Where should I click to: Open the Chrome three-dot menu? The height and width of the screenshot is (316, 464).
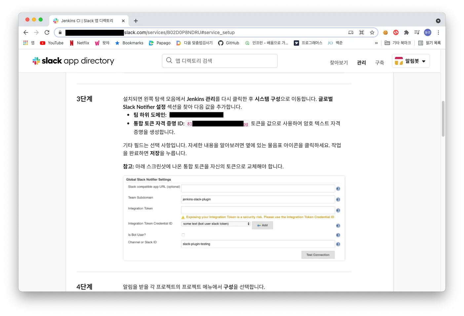(438, 32)
